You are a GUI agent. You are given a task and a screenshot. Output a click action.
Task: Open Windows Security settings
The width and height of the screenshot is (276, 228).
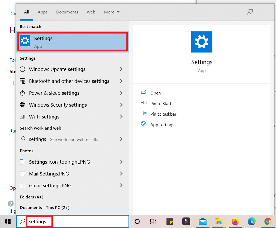[x=72, y=105]
